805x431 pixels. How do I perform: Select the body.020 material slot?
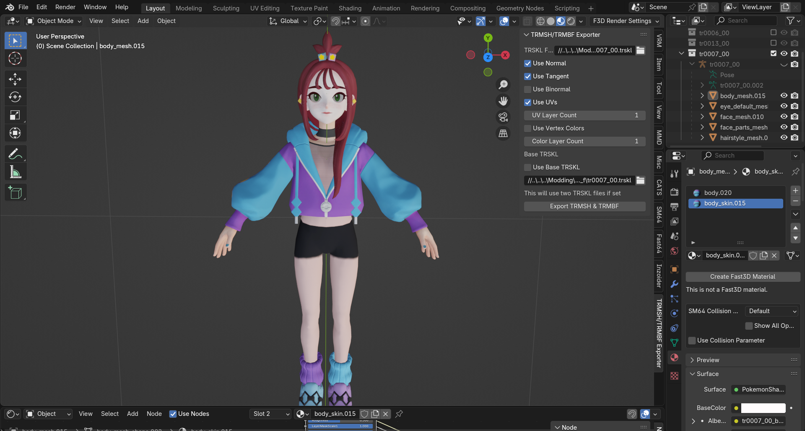click(736, 193)
